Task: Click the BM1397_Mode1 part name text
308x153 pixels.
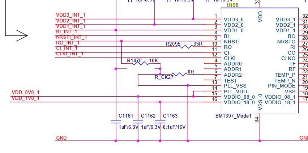Action: pyautogui.click(x=233, y=116)
